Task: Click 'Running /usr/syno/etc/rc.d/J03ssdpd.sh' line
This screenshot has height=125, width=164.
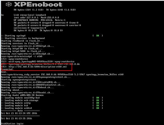Action: (x=27, y=54)
